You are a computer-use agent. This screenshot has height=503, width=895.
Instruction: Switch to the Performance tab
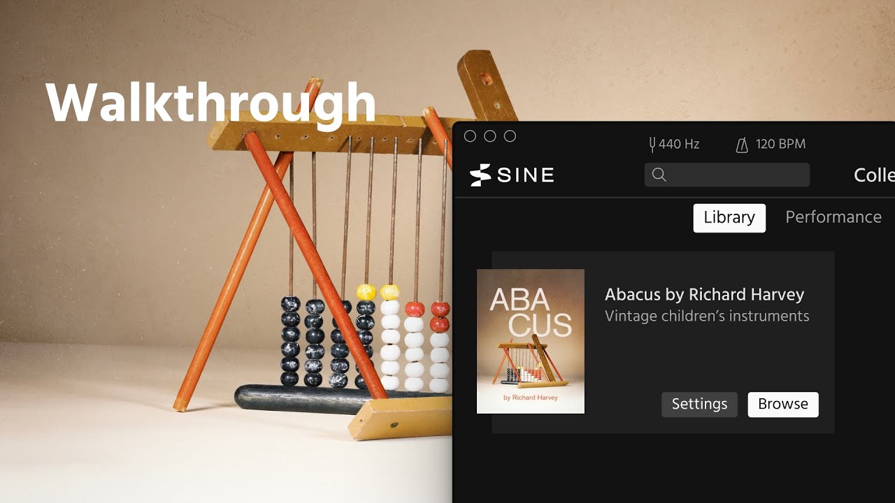(833, 217)
